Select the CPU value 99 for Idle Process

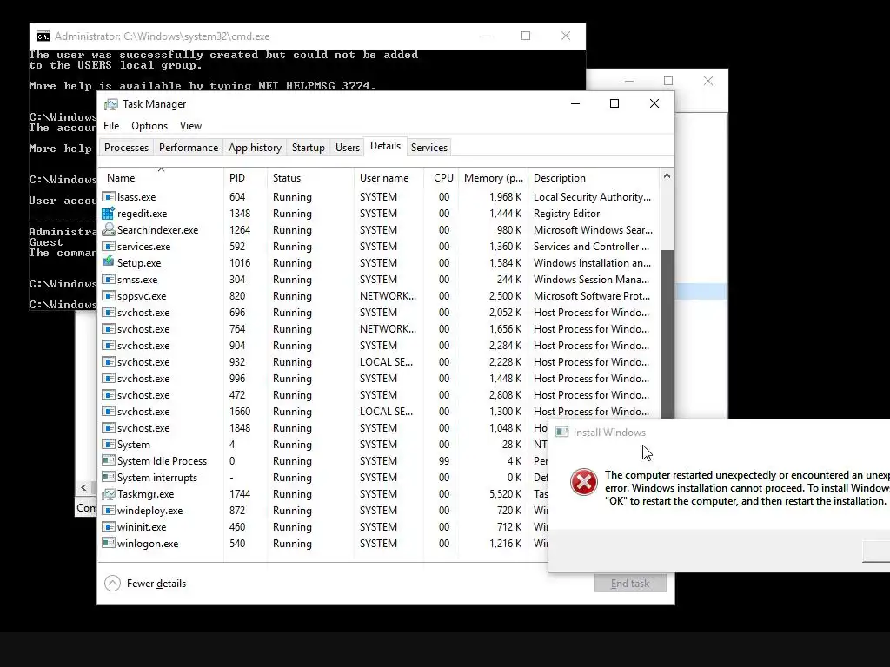pyautogui.click(x=444, y=460)
